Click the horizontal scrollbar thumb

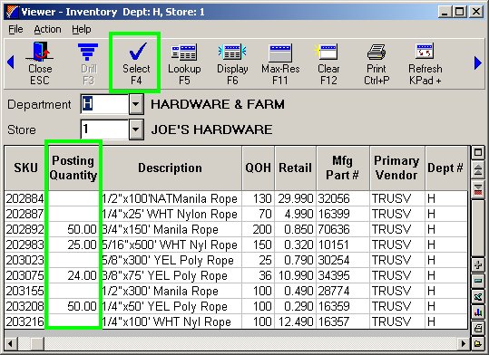37,344
